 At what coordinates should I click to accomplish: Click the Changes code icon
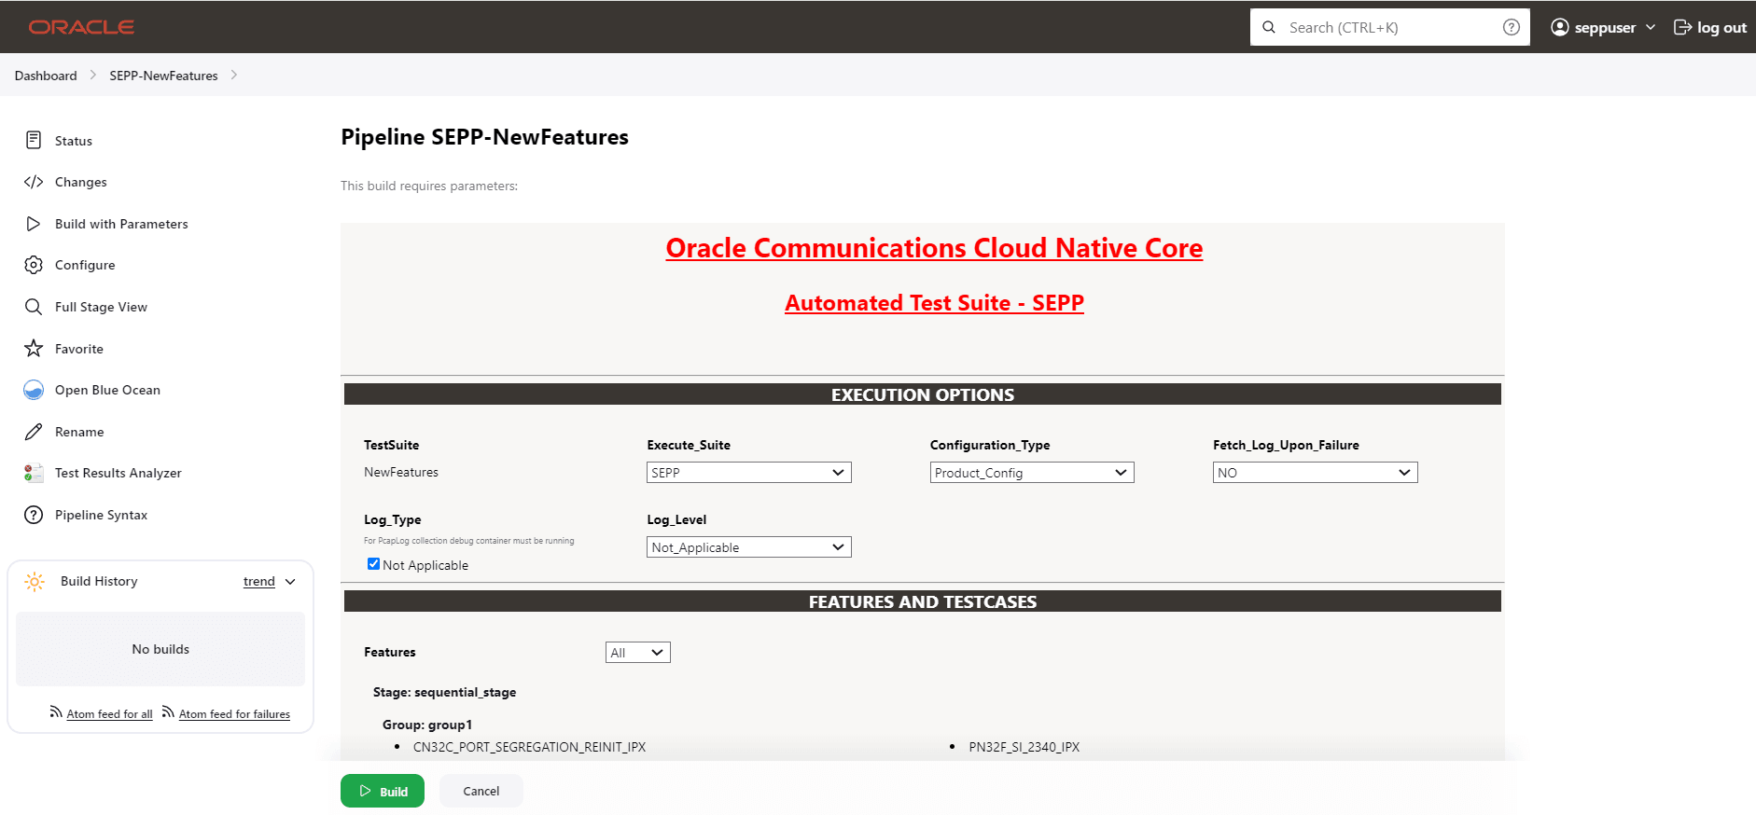(x=34, y=182)
